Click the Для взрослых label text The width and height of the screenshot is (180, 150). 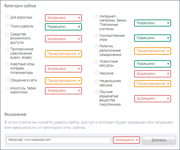point(21,17)
